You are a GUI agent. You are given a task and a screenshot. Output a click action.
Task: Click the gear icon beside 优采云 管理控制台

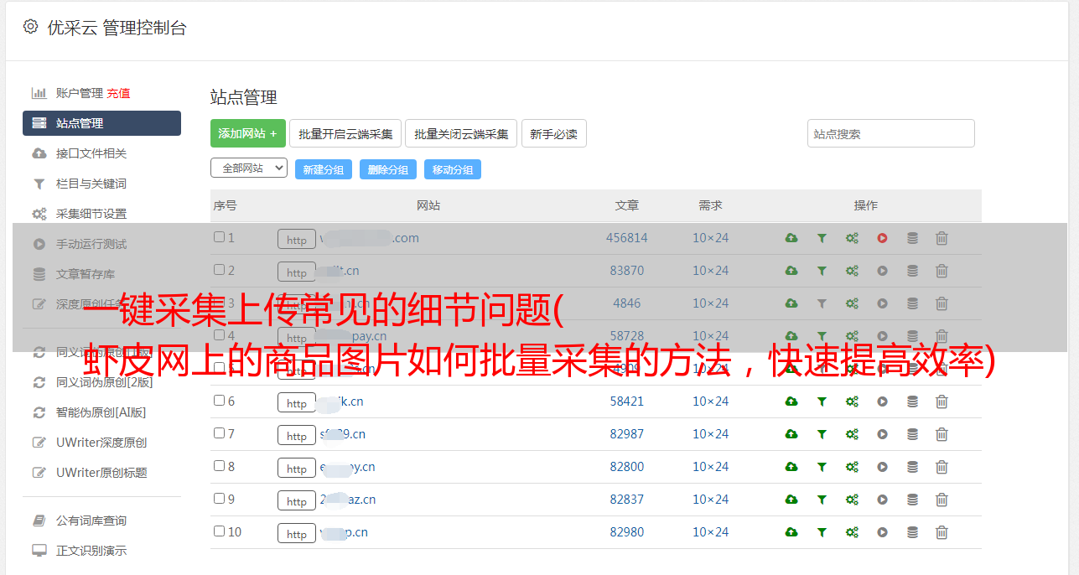click(30, 27)
